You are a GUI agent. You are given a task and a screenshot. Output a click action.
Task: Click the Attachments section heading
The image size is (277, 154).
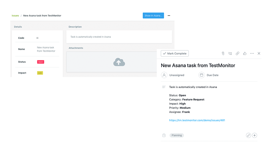76,48
